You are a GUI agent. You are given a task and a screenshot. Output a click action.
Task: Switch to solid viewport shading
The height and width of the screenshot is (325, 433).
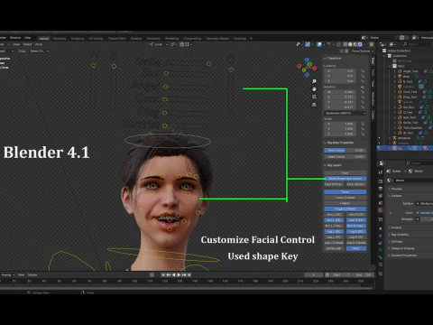350,44
